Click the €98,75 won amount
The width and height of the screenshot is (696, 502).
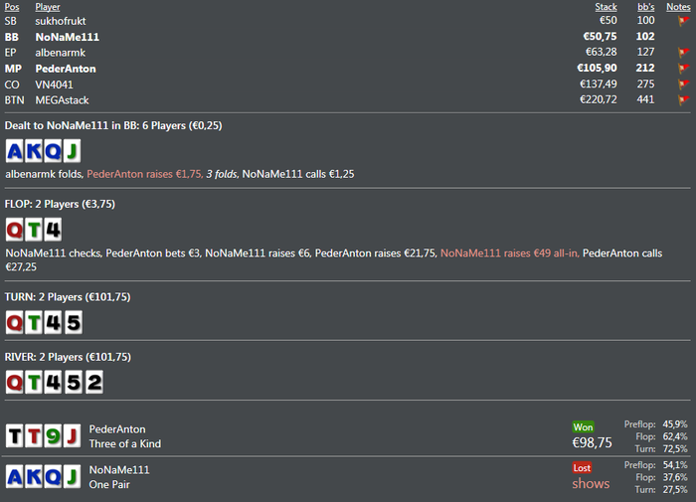[592, 443]
